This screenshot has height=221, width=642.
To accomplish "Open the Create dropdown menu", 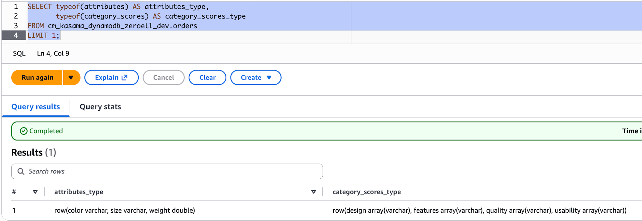I will pos(256,78).
